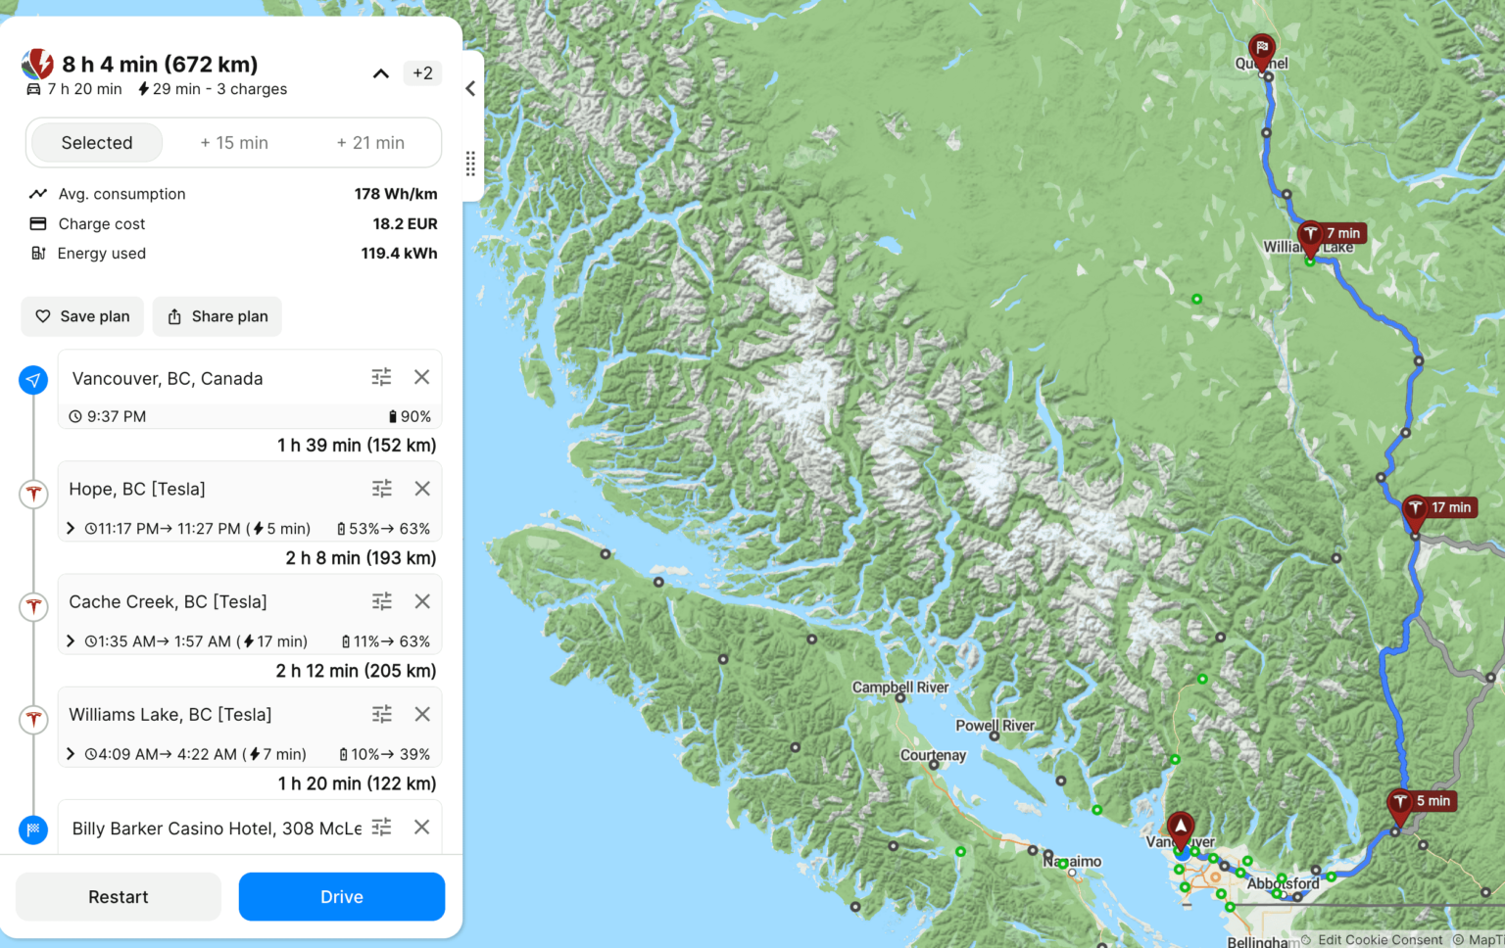This screenshot has height=948, width=1505.
Task: Expand Williams Lake charge details chevron
Action: coord(71,753)
